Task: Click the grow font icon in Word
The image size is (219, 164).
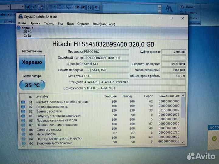Action: pos(29,7)
